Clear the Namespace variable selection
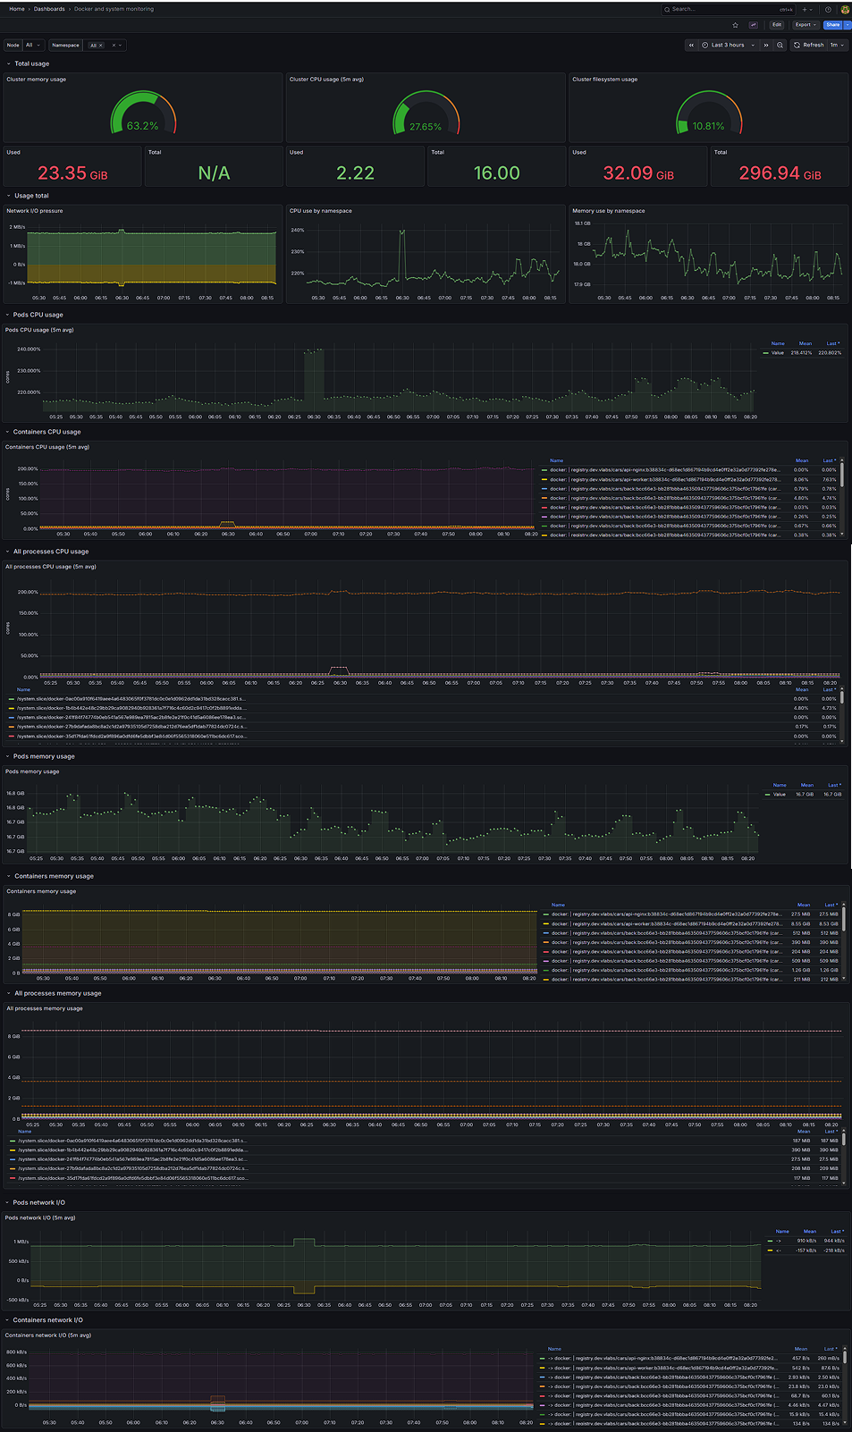 pos(114,45)
